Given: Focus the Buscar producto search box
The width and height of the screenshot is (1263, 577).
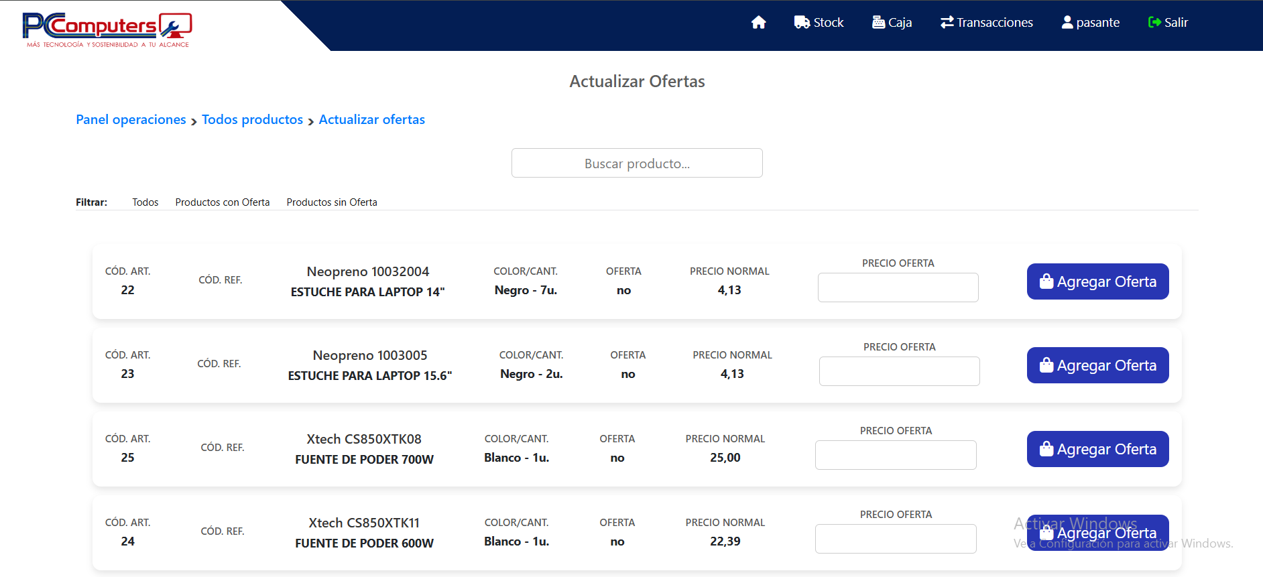Looking at the screenshot, I should (636, 164).
